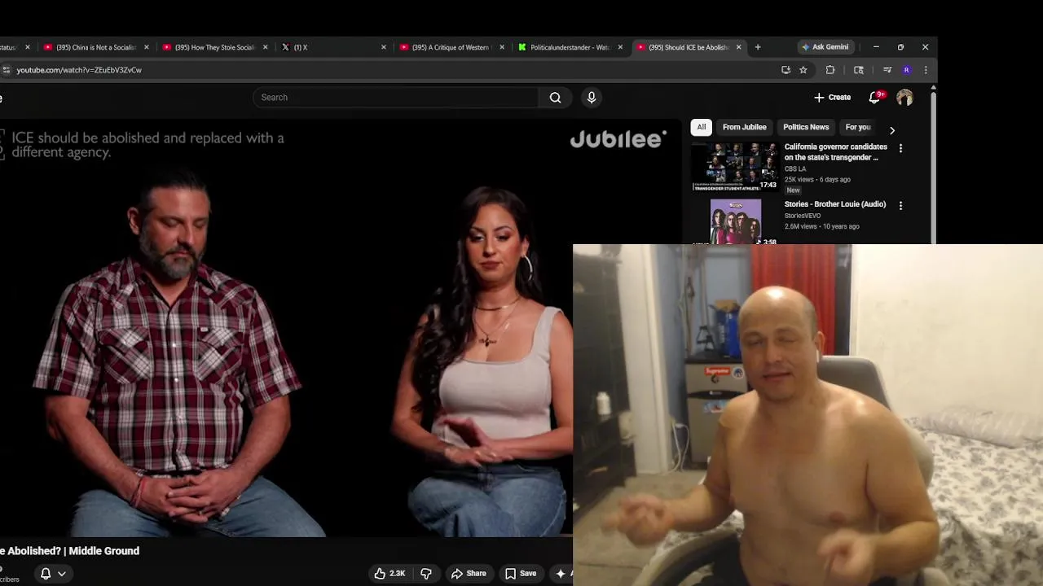This screenshot has height=586, width=1043.
Task: Dislike the video with thumbs down
Action: (425, 574)
